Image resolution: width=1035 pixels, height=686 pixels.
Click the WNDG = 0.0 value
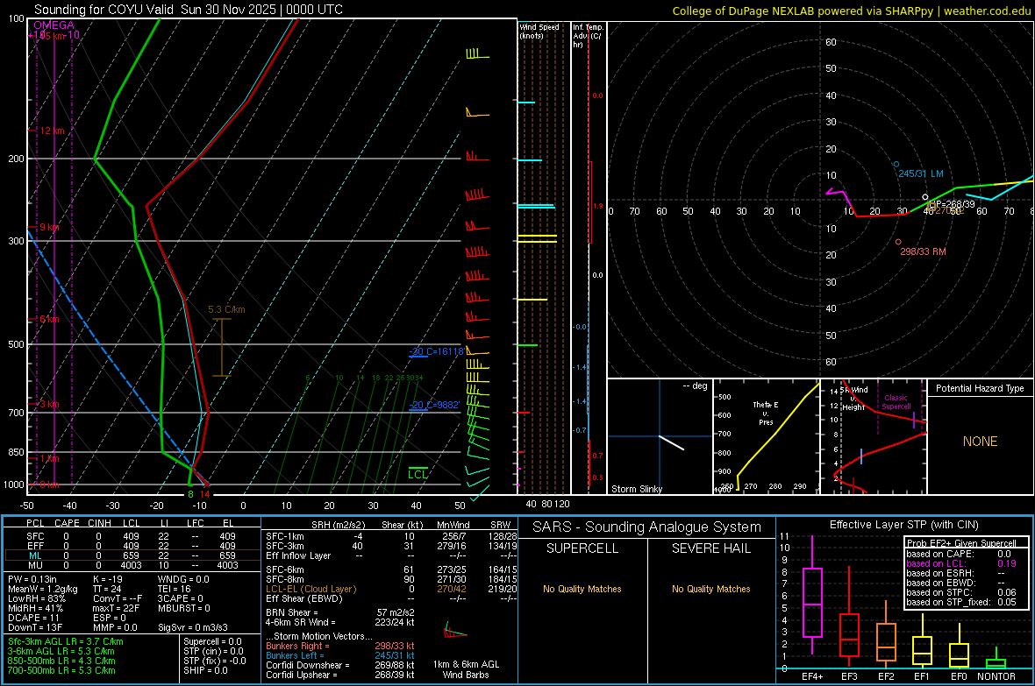click(183, 579)
